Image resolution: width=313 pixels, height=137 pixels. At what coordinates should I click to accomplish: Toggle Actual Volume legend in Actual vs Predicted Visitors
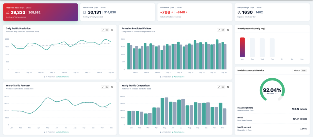[179, 77]
